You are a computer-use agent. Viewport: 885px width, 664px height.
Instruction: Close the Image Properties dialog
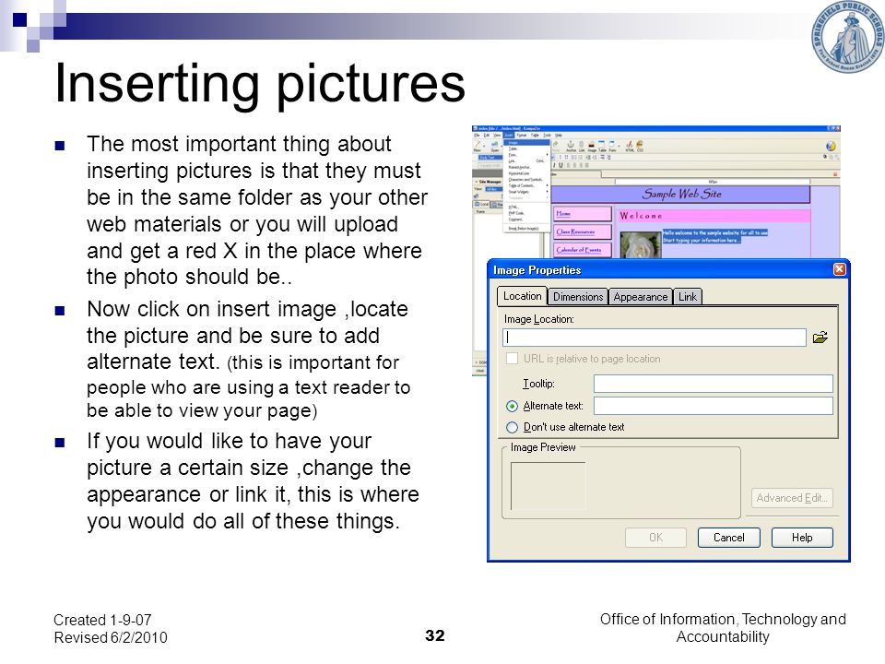click(839, 269)
